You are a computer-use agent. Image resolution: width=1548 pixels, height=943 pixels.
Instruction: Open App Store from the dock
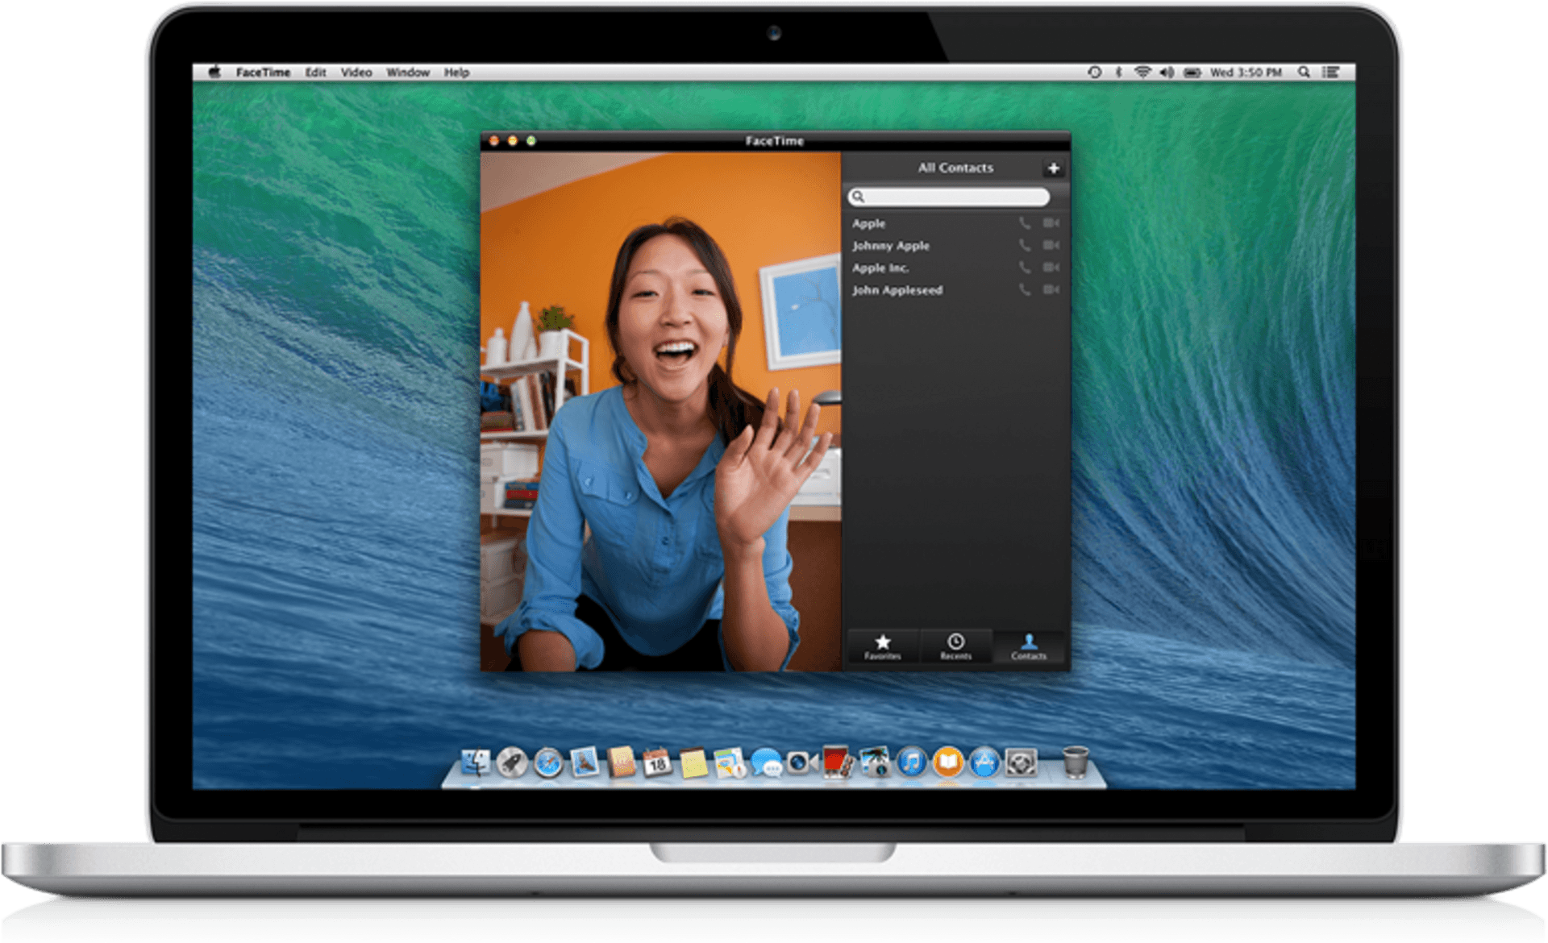coord(984,762)
